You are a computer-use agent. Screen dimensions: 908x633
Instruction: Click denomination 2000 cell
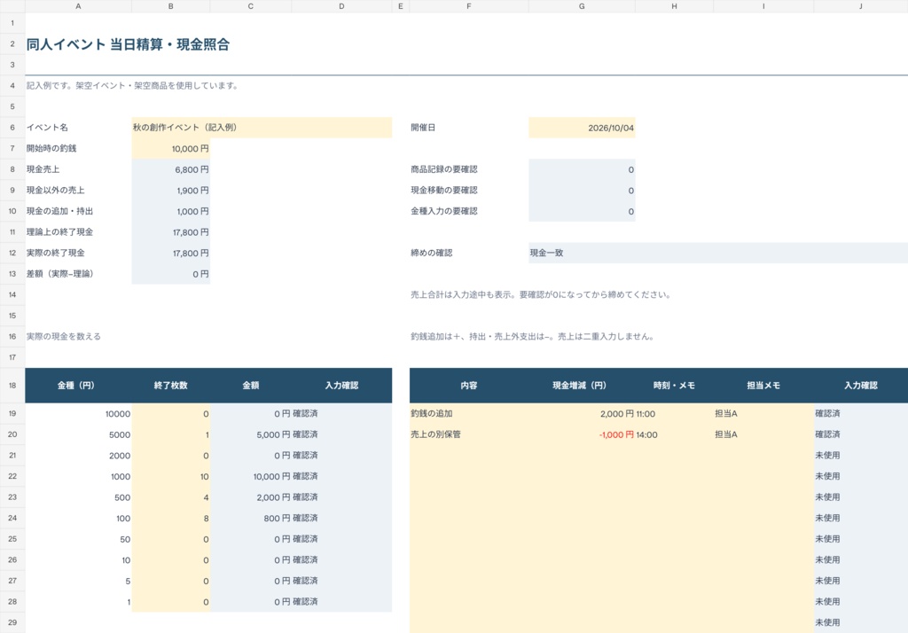click(78, 455)
